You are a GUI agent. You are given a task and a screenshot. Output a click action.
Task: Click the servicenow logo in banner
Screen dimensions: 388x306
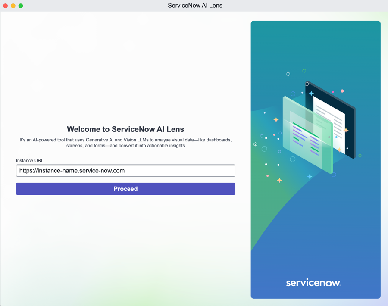(x=313, y=282)
